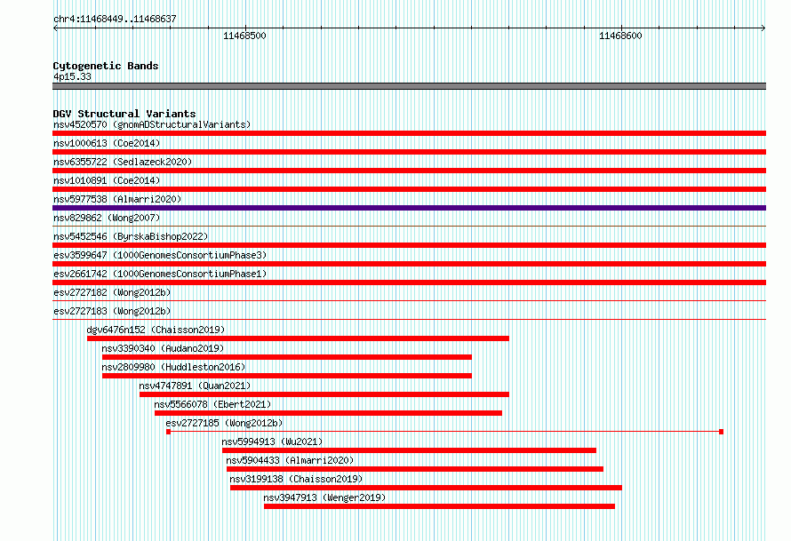
Task: Click the nsv4520570 (gnomADStructuralVariants) label
Action: [x=152, y=124]
